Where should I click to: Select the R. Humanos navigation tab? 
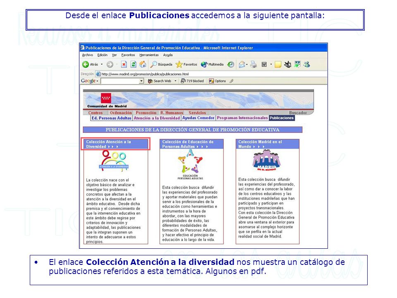coord(172,113)
